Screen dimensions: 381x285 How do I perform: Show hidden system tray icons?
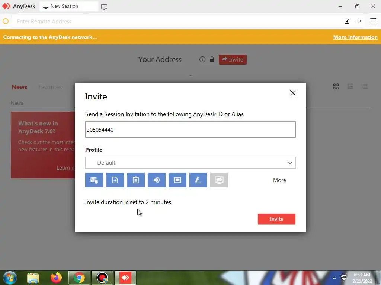[334, 278]
